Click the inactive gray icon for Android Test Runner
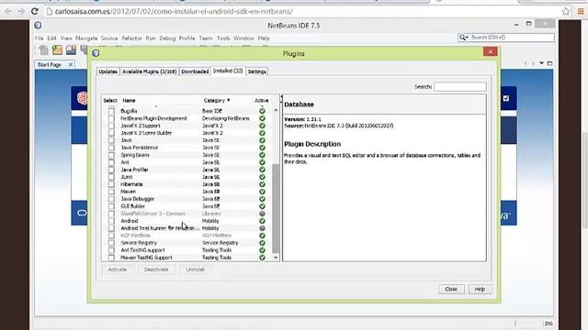 [x=262, y=228]
